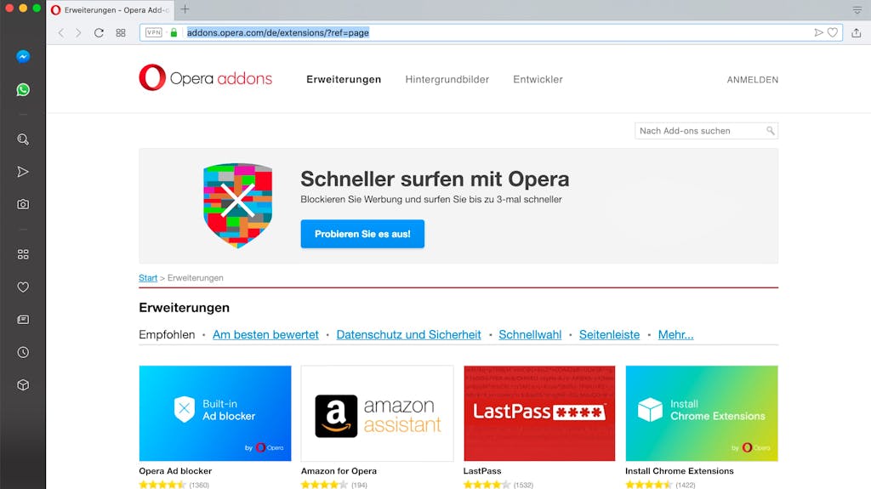
Task: Open the Seitenleiste category
Action: click(609, 334)
